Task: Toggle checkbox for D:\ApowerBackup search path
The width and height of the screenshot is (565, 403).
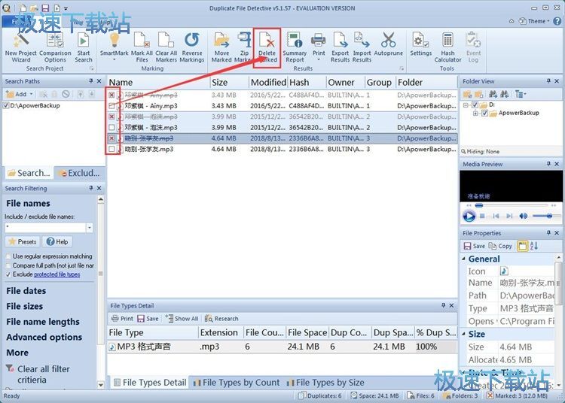Action: (6, 105)
